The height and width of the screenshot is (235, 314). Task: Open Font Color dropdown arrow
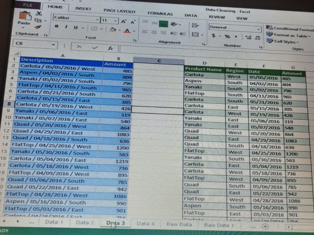[x=134, y=31]
